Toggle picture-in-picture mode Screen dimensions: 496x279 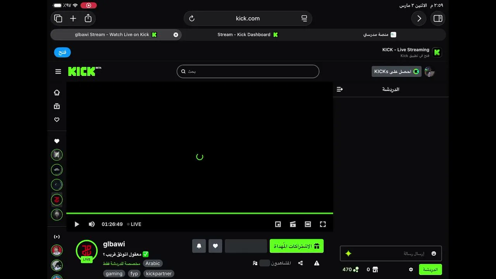[x=278, y=224]
